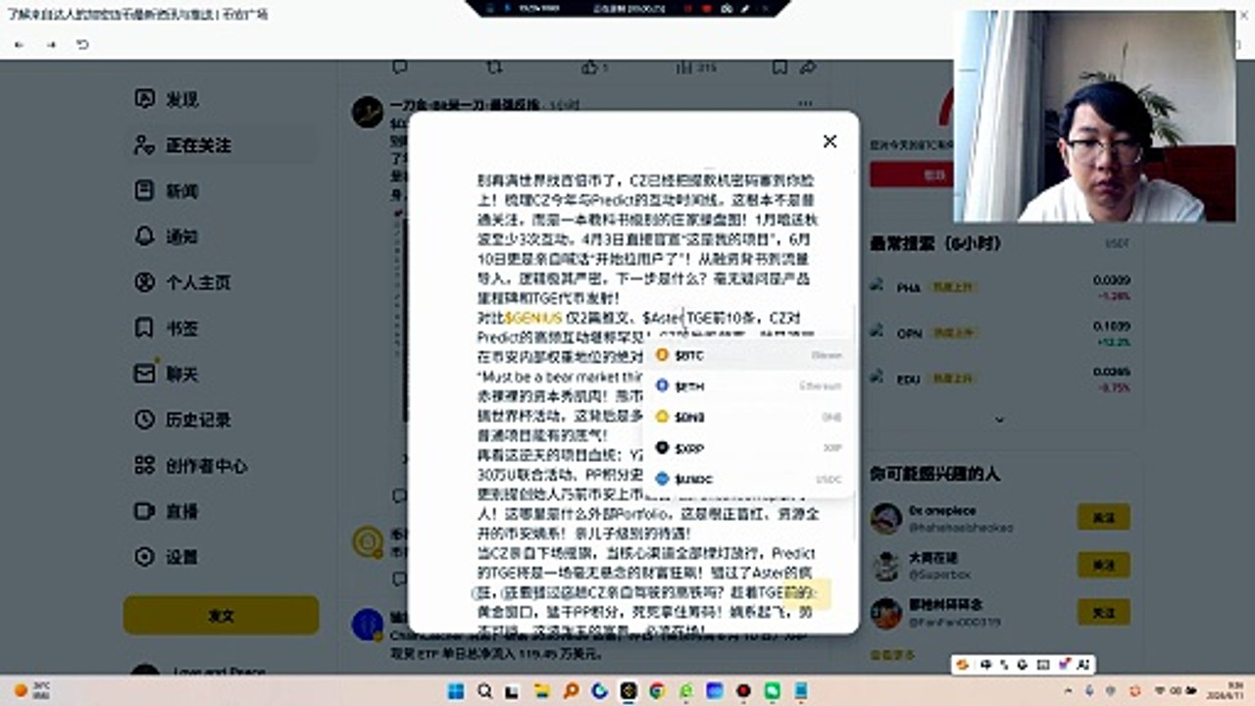The height and width of the screenshot is (706, 1255).
Task: Click the thumbs-up like icon on the post
Action: tap(589, 67)
